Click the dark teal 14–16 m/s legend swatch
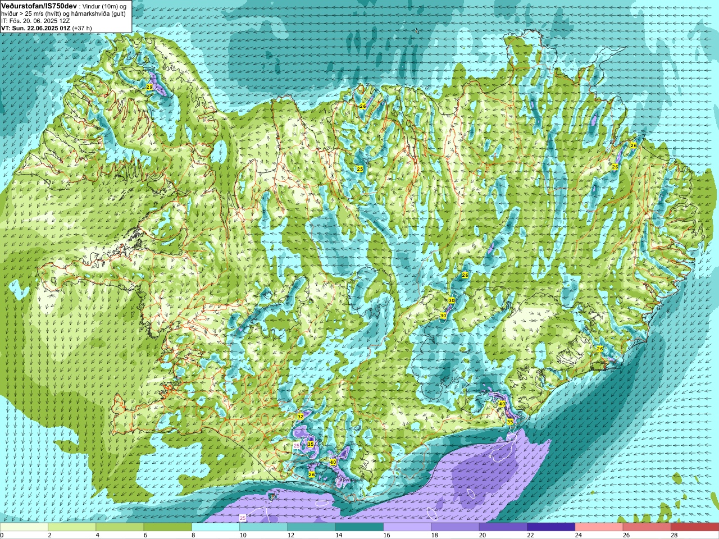719x539 pixels. tap(359, 527)
